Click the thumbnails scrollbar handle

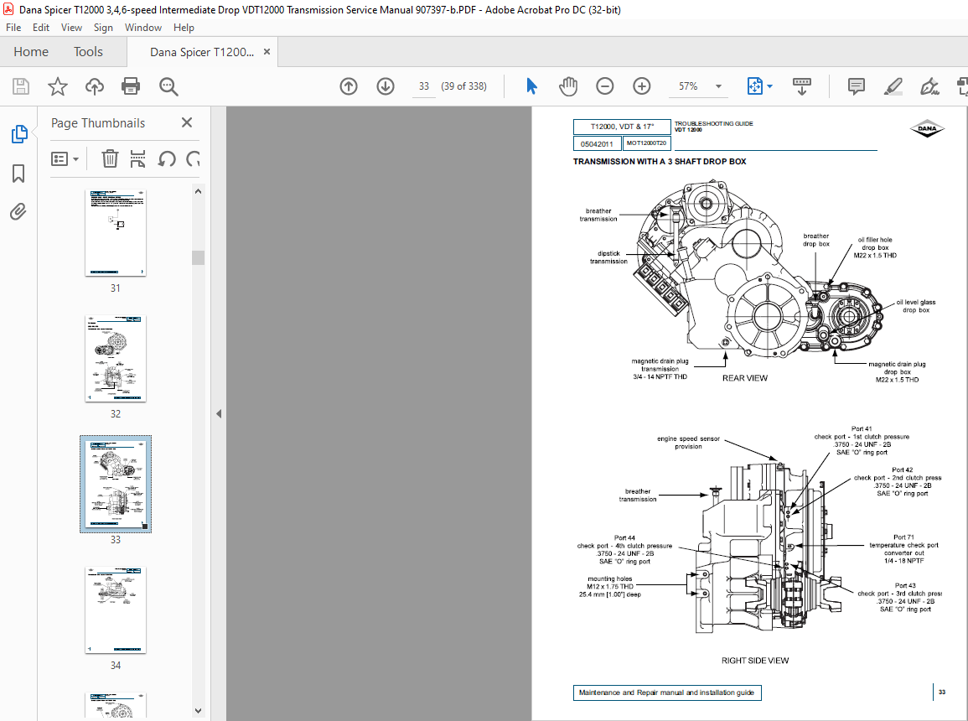198,257
